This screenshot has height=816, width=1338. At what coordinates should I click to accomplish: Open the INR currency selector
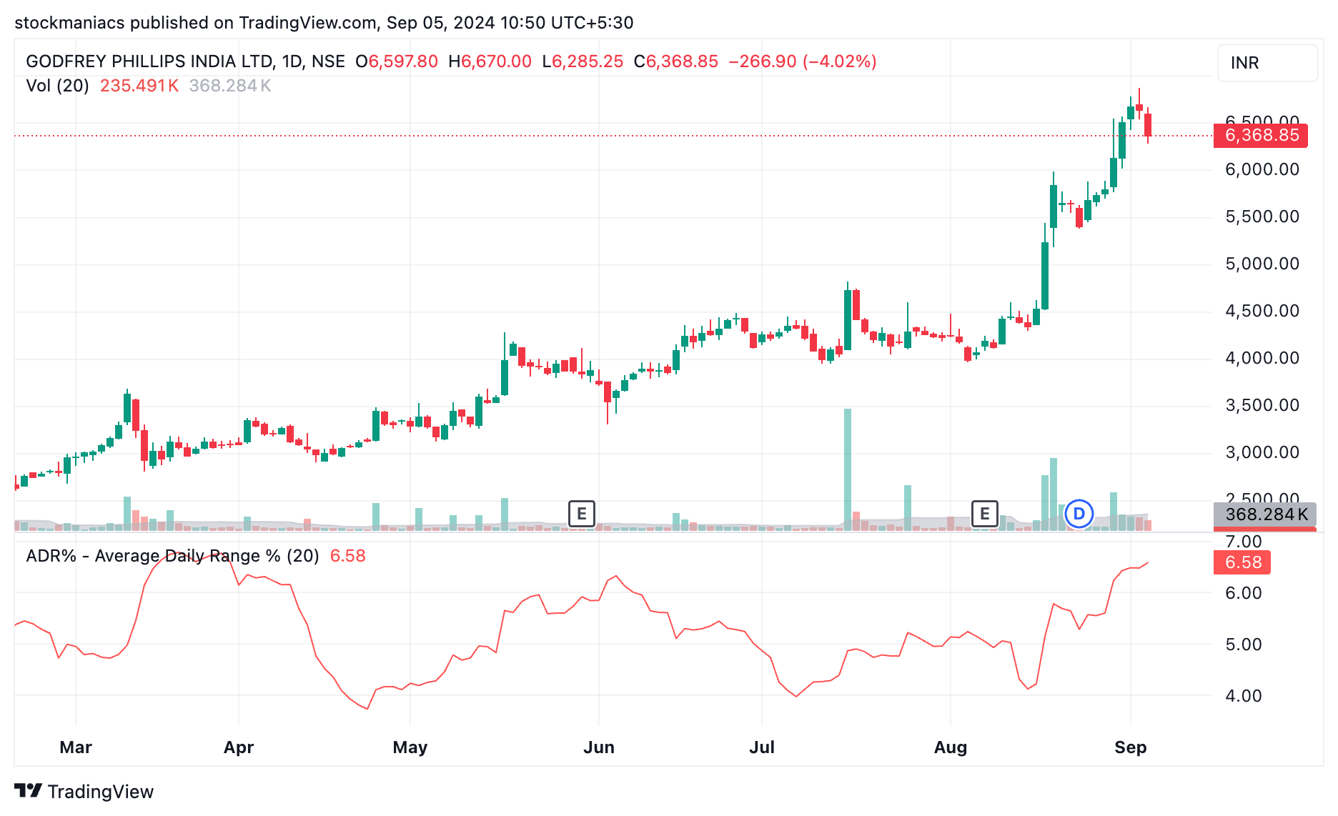[1267, 63]
